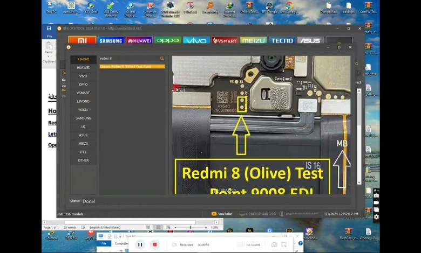The width and height of the screenshot is (421, 253).
Task: Open the OPPO brand section
Action: pyautogui.click(x=168, y=40)
